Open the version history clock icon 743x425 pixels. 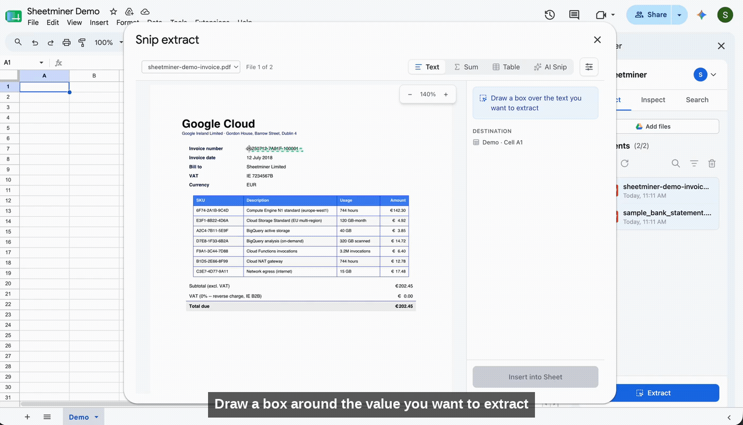550,15
